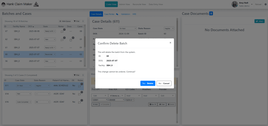Select the Case Details tab

96,14
